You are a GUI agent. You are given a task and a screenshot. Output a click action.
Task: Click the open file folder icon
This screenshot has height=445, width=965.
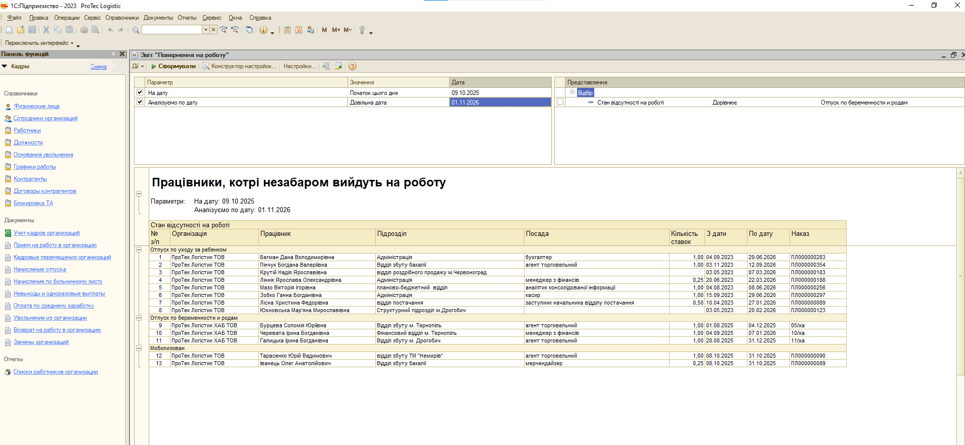pyautogui.click(x=21, y=30)
